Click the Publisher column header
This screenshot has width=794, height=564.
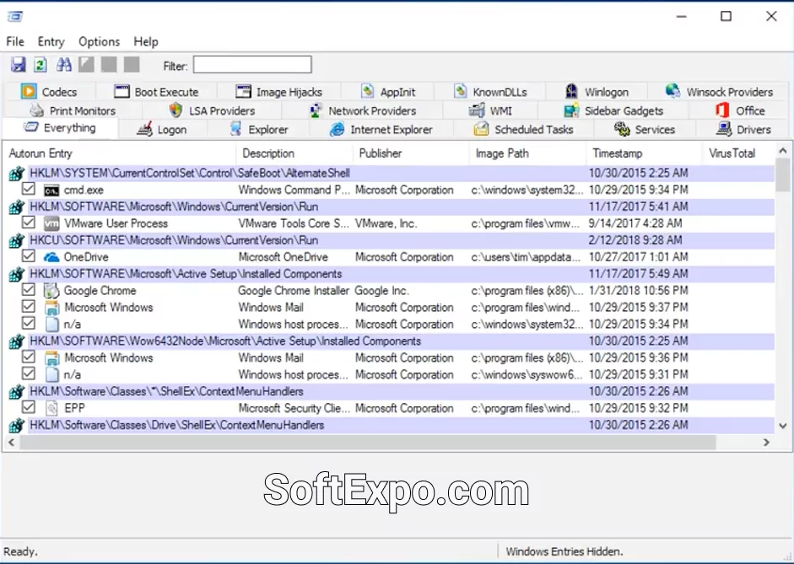(x=381, y=153)
